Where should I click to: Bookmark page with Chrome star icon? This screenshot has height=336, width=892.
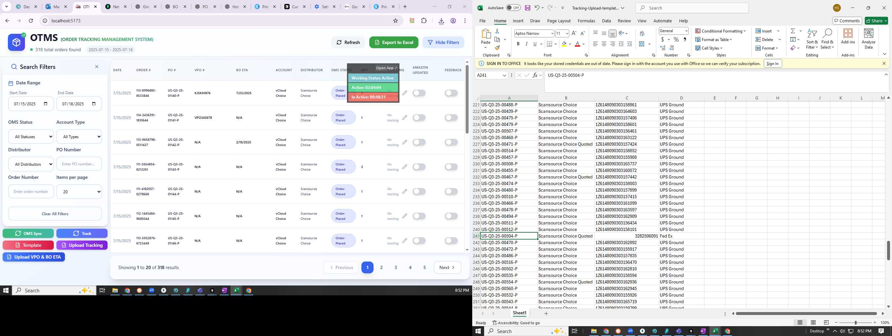pyautogui.click(x=395, y=21)
